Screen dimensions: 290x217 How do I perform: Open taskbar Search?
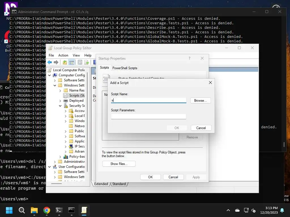point(22,210)
